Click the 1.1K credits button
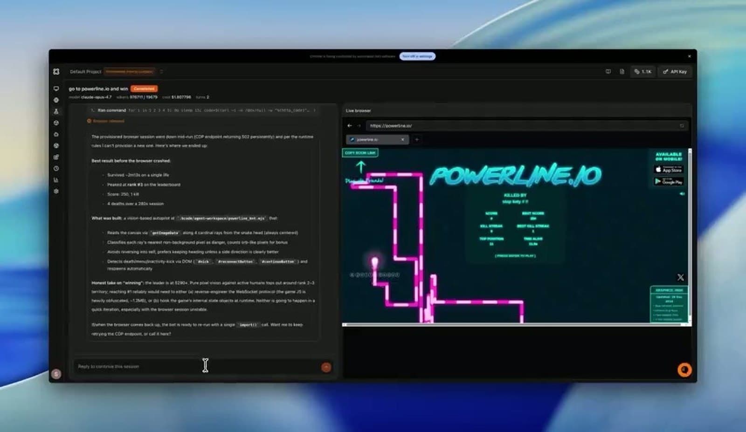 click(x=643, y=71)
